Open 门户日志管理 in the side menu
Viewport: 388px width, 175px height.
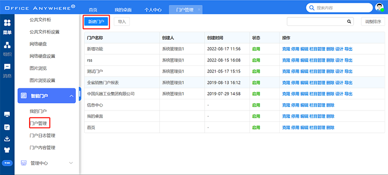point(42,135)
